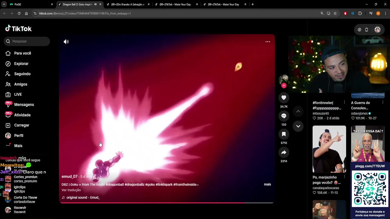Image resolution: width=390 pixels, height=219 pixels.
Task: Share the video with the arrow icon
Action: pos(284,152)
